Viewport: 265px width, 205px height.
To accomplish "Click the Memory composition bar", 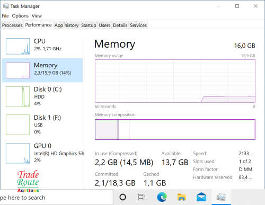I will 175,129.
